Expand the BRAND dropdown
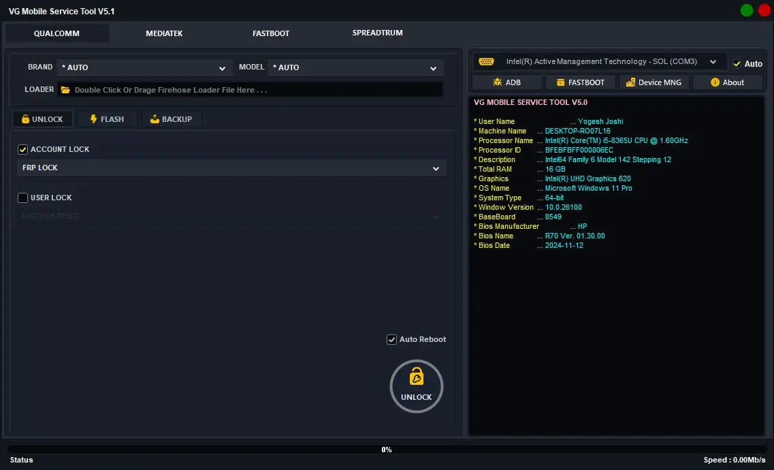774x470 pixels. [x=144, y=67]
